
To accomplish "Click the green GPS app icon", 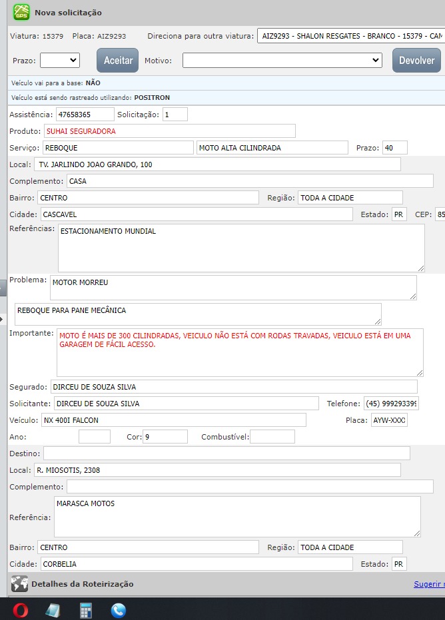I will click(22, 13).
